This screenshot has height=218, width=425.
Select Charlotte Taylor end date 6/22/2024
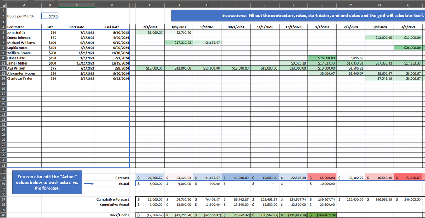tap(112, 78)
